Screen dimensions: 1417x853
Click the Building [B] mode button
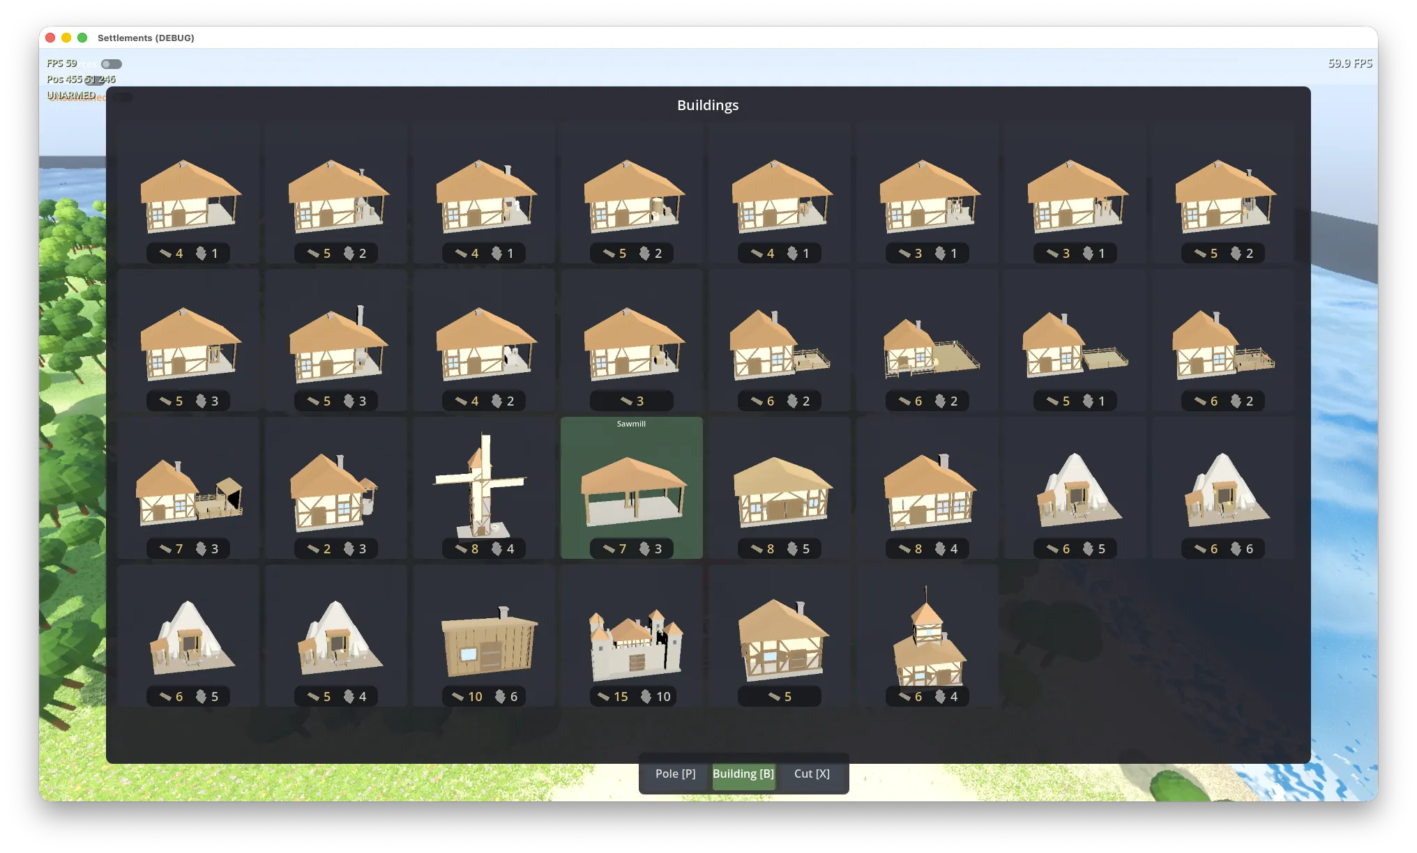(x=742, y=774)
